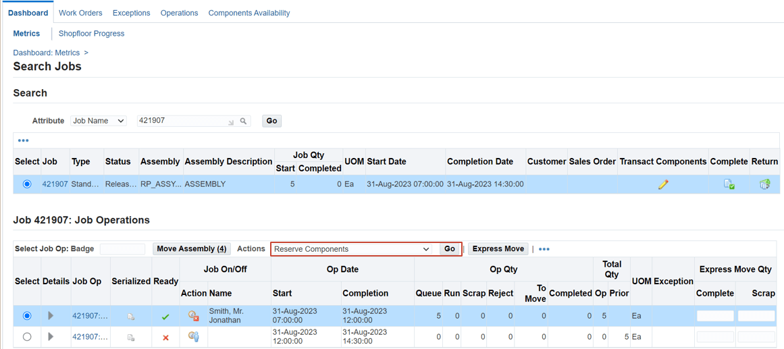Select the Metrics subtab
The width and height of the screenshot is (784, 349).
pyautogui.click(x=26, y=34)
